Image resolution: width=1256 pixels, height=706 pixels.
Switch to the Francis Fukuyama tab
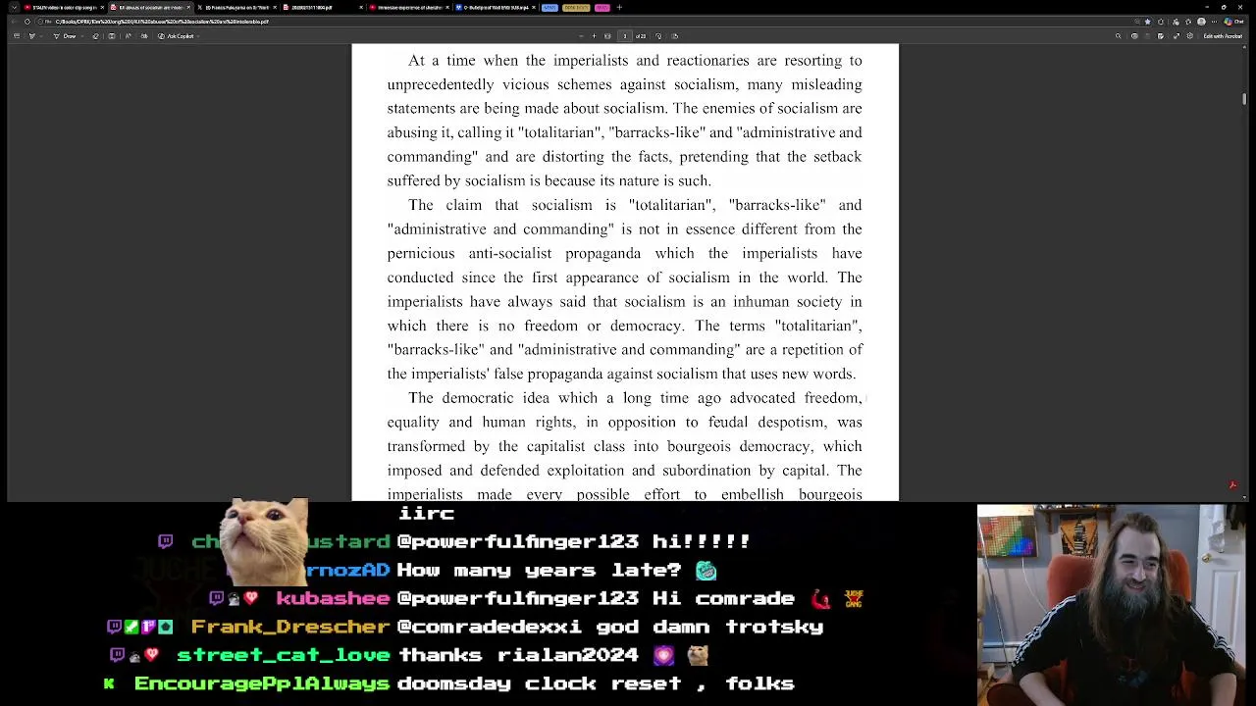pos(235,8)
